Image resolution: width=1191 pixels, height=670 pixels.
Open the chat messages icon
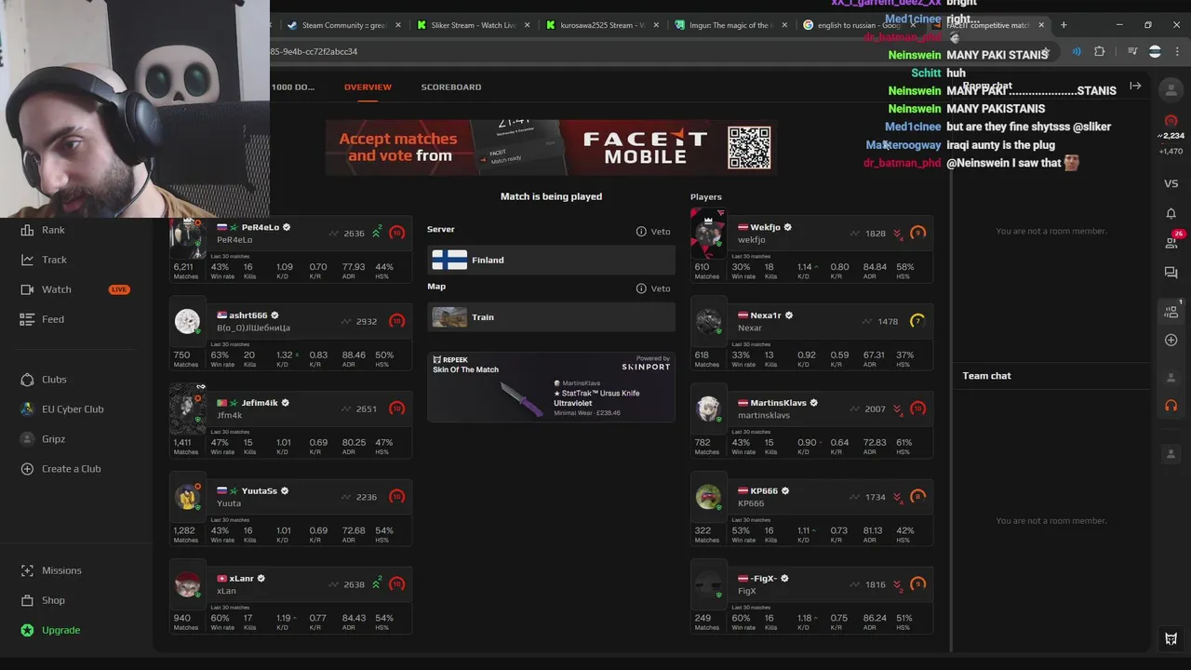[x=1171, y=273]
